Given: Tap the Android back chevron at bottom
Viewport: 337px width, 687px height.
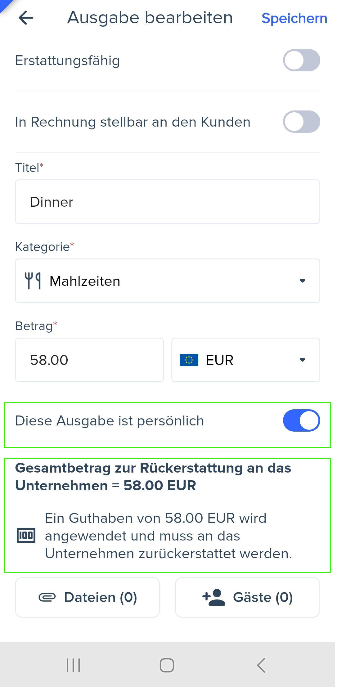Looking at the screenshot, I should coord(261,665).
